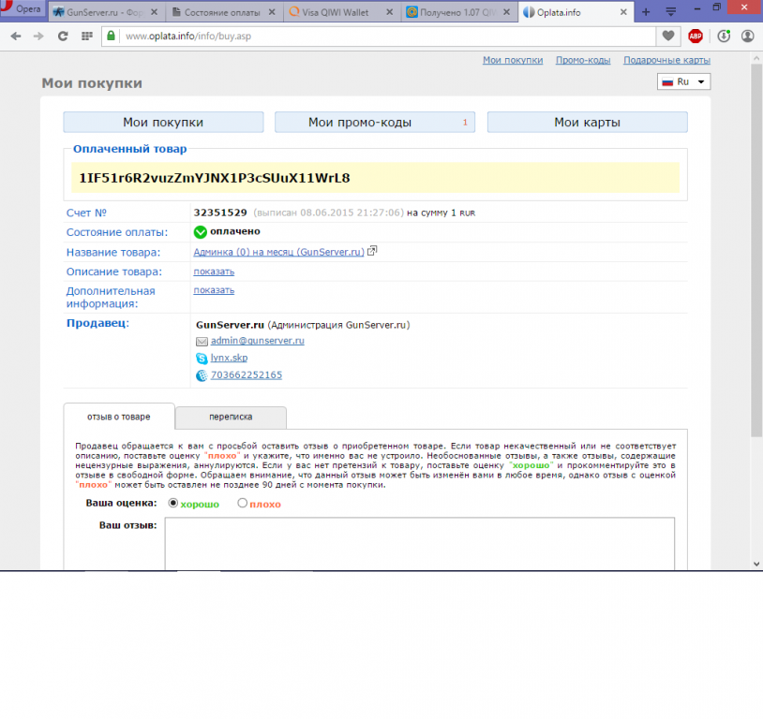The height and width of the screenshot is (719, 763).
Task: Open the Opera main menu
Action: tap(21, 10)
